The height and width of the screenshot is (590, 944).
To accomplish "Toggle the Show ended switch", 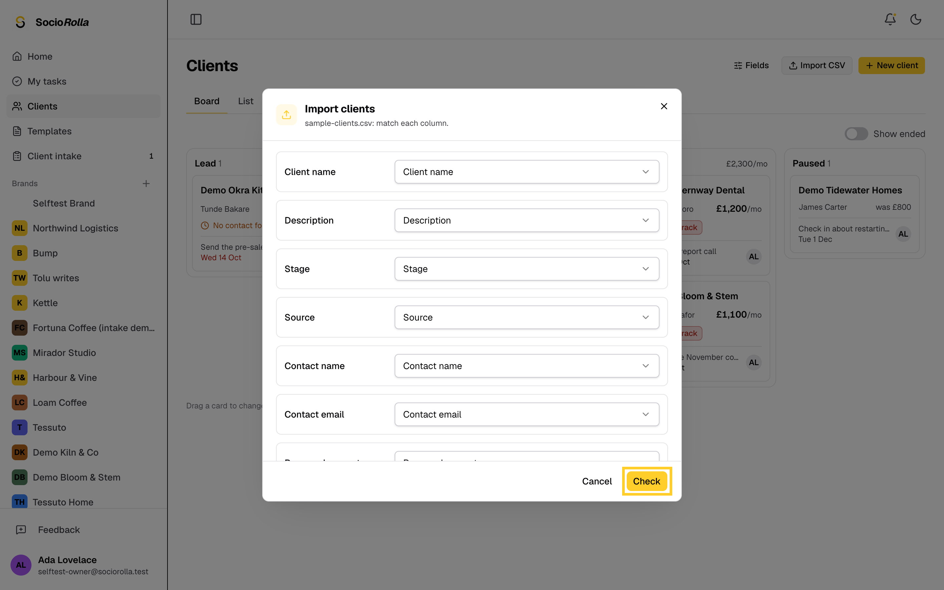I will click(x=856, y=134).
